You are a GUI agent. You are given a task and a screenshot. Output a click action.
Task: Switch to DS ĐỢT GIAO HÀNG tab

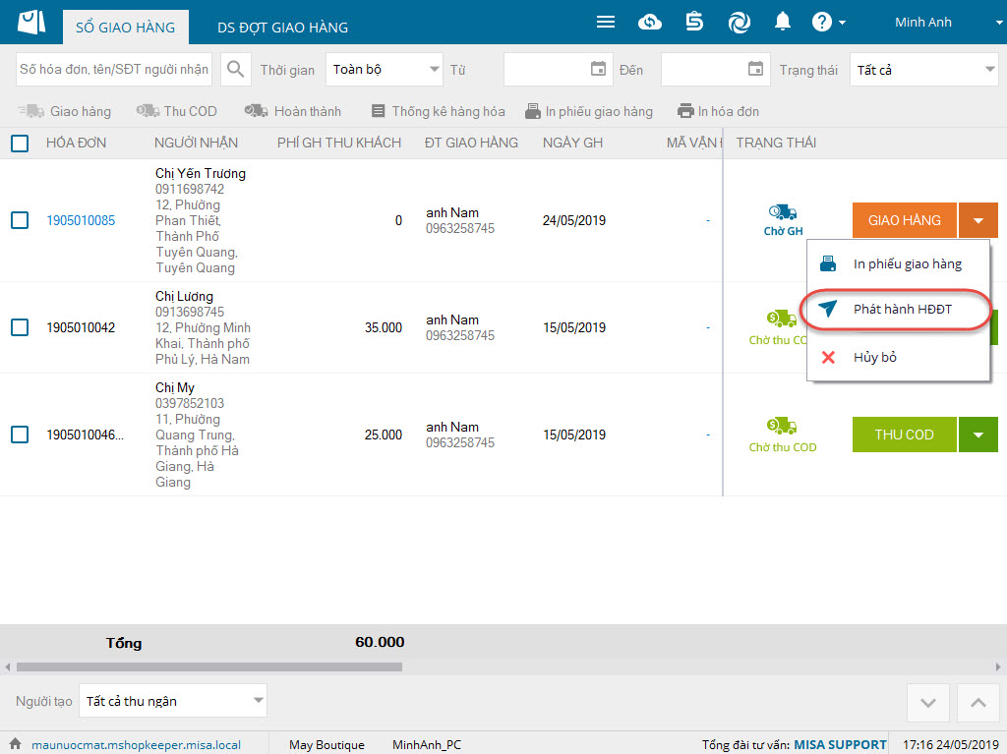click(x=282, y=27)
